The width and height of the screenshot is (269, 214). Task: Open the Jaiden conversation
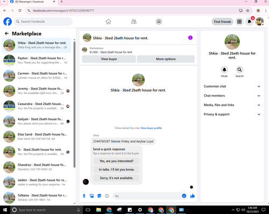(x=37, y=182)
